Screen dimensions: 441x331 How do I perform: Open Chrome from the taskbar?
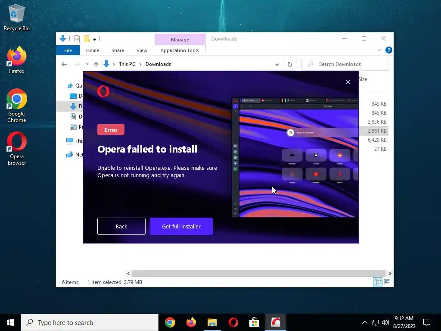coord(170,322)
